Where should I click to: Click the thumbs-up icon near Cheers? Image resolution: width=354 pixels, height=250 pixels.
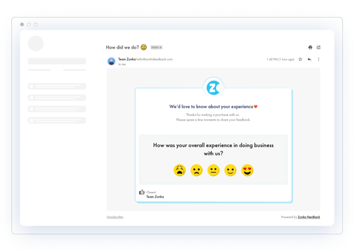(x=142, y=192)
